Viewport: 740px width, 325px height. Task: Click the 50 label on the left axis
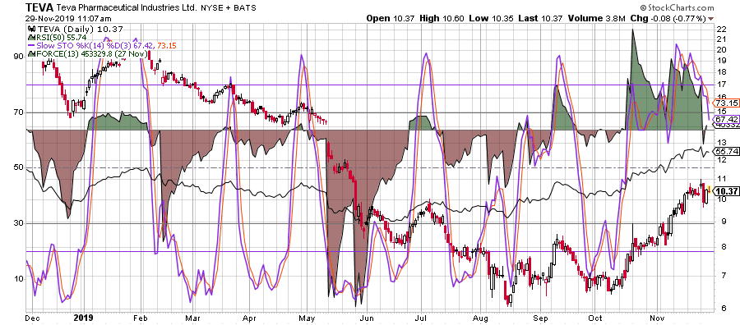point(19,168)
